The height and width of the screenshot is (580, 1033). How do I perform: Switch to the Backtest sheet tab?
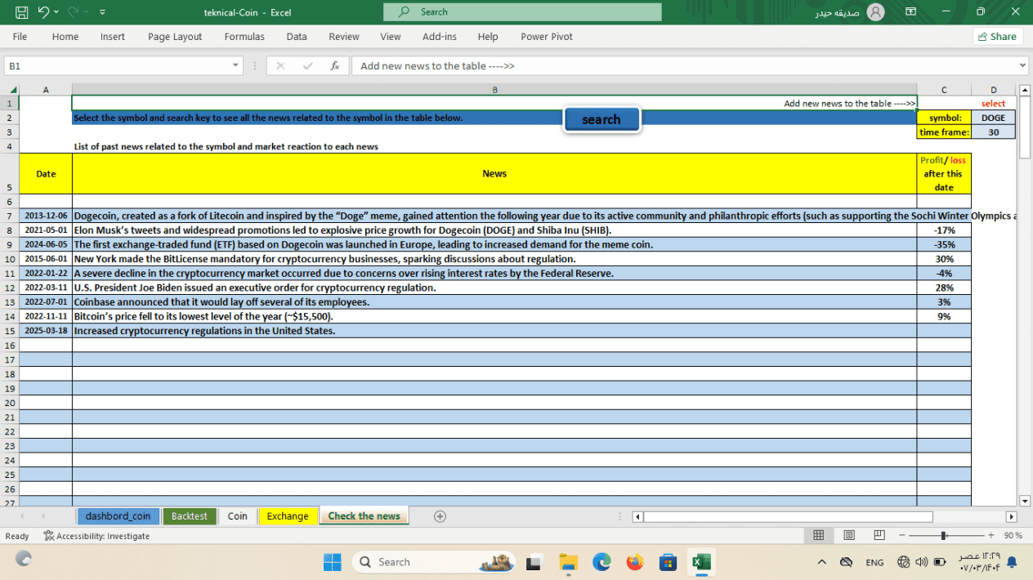coord(189,516)
